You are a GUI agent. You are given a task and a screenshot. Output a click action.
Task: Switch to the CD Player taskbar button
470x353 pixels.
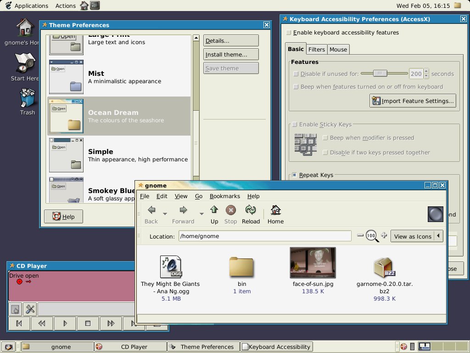(x=130, y=347)
